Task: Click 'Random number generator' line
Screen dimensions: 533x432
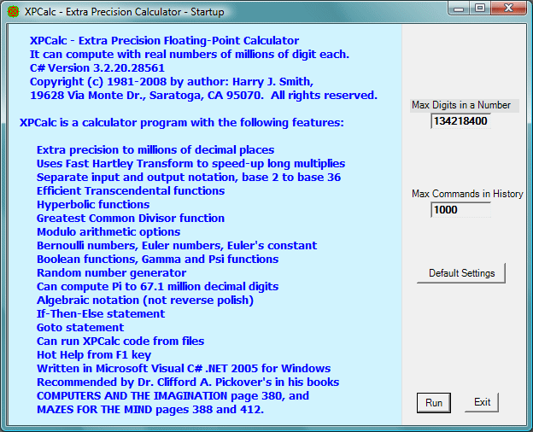Action: click(x=112, y=273)
